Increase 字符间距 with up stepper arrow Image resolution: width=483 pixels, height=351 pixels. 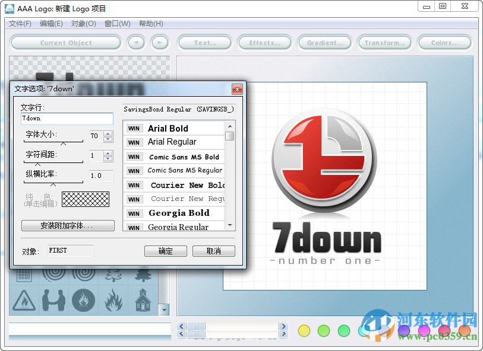click(108, 153)
